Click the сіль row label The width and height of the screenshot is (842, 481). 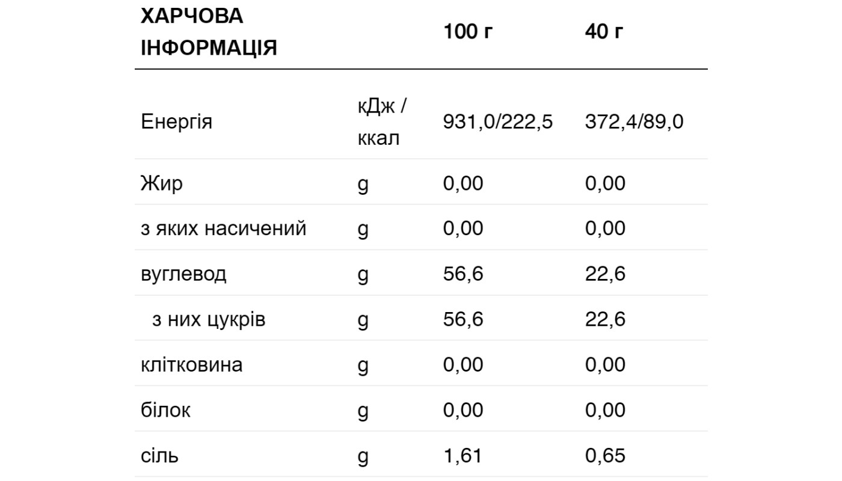point(159,455)
